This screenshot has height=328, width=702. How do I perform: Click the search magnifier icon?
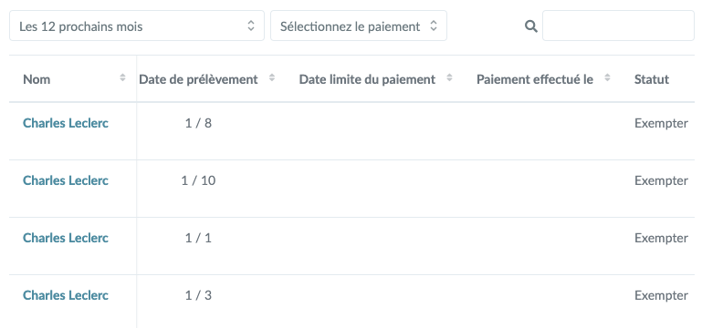click(x=531, y=26)
